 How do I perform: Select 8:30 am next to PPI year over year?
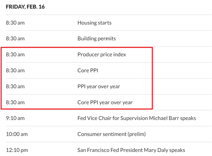(x=15, y=86)
